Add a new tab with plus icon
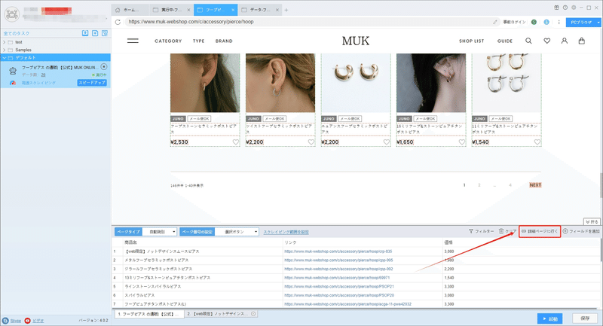Image resolution: width=603 pixels, height=326 pixels. [x=286, y=10]
